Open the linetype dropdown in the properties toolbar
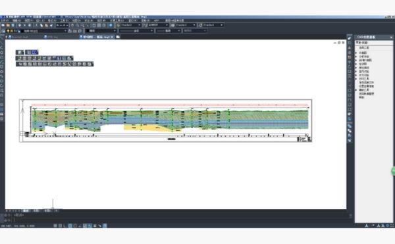This screenshot has width=395, height=244. (x=136, y=31)
